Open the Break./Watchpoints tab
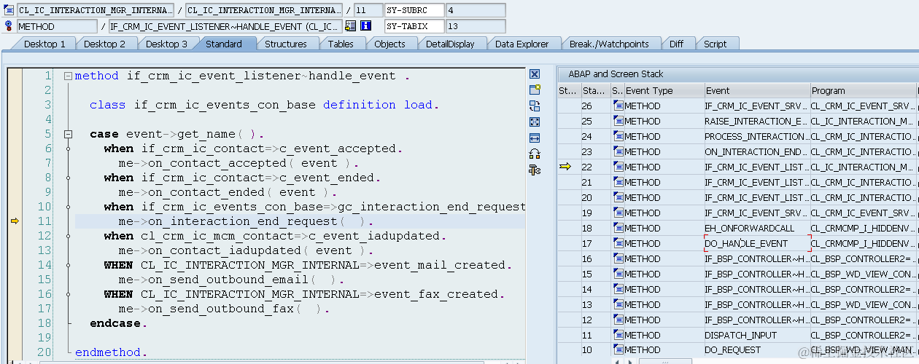The height and width of the screenshot is (364, 919). click(609, 44)
